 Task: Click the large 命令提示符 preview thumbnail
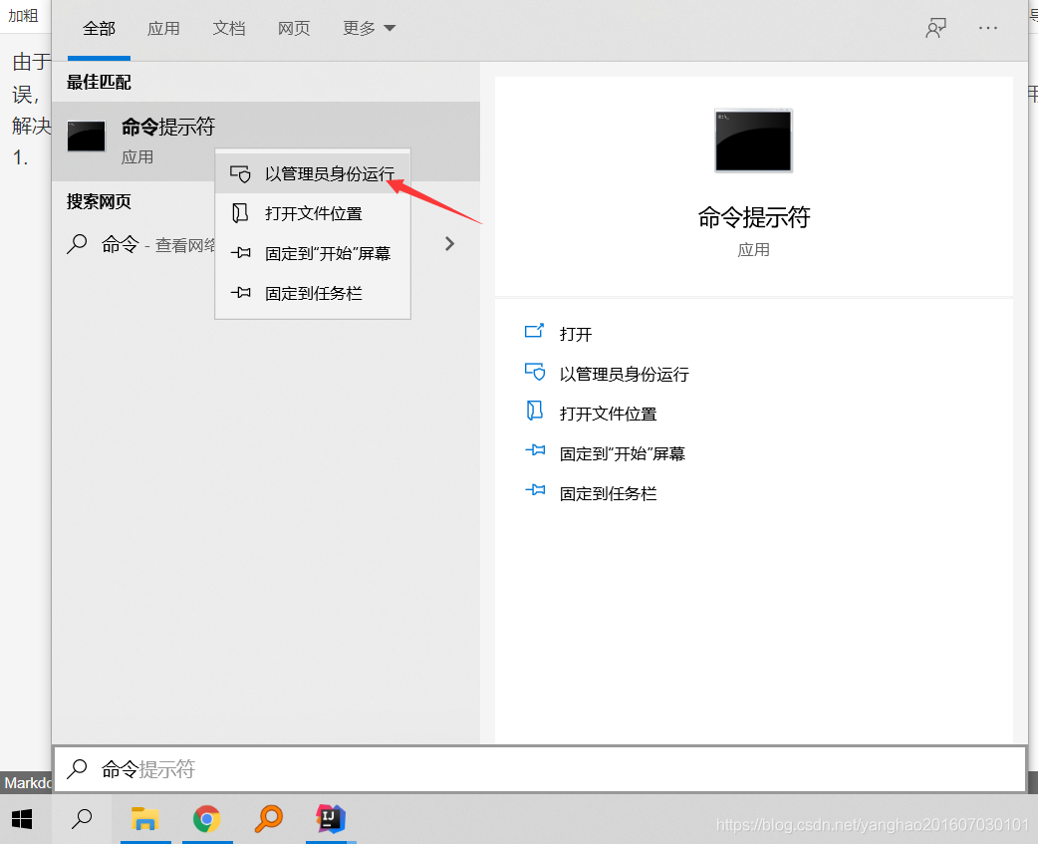tap(753, 141)
